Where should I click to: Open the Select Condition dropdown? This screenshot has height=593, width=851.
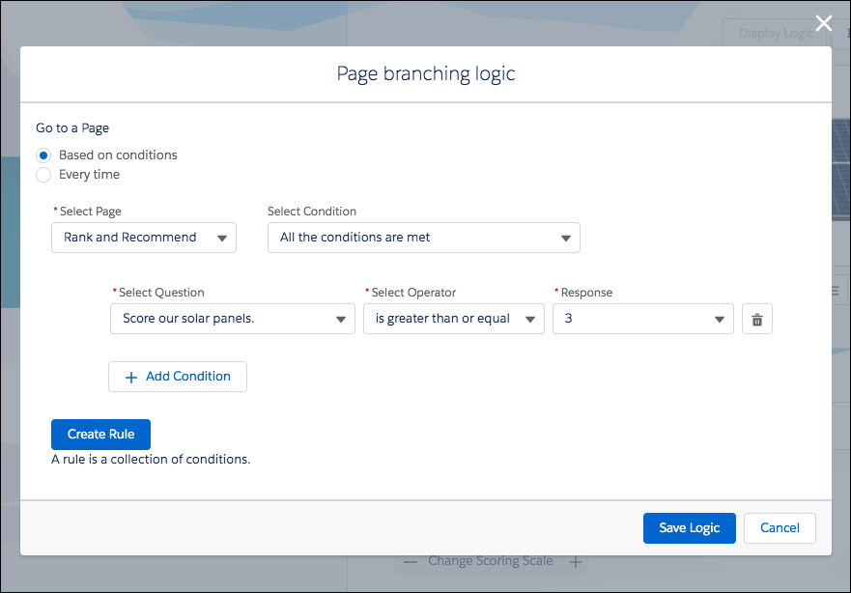423,238
